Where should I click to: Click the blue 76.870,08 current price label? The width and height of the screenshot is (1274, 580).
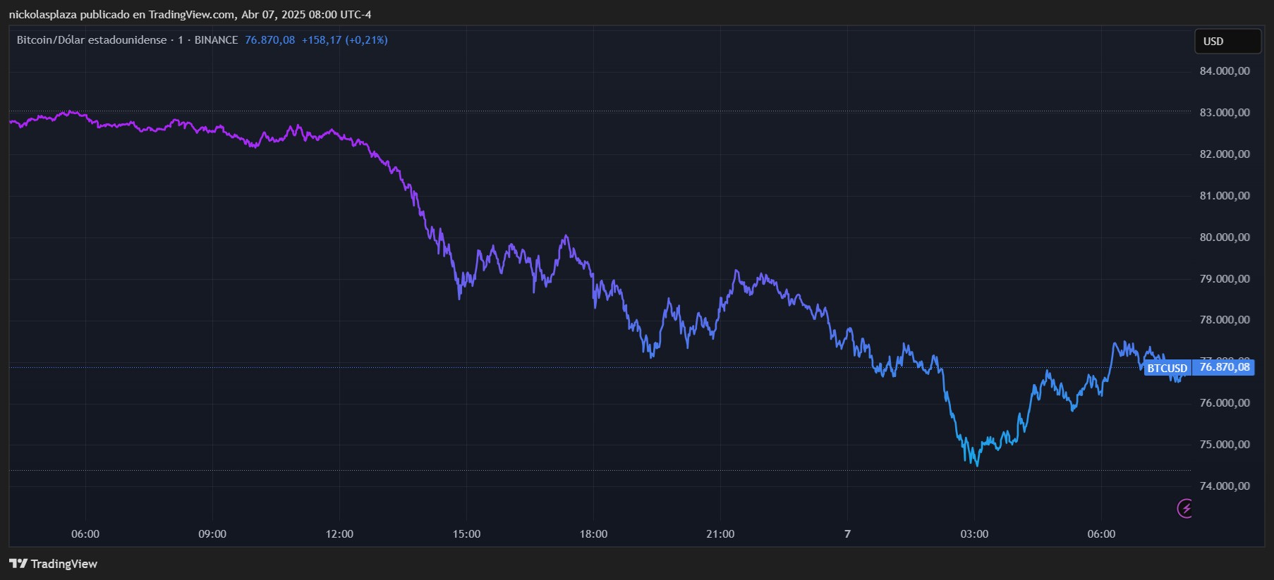click(1224, 367)
